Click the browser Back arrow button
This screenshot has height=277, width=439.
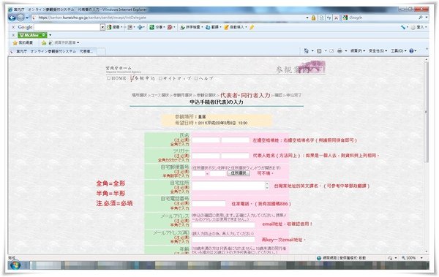(x=12, y=18)
